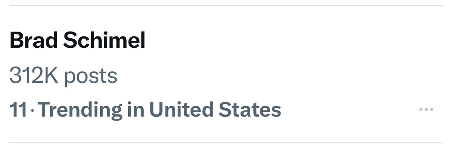This screenshot has width=452, height=149.
Task: Click the dot separator after 11
Action: click(x=32, y=110)
